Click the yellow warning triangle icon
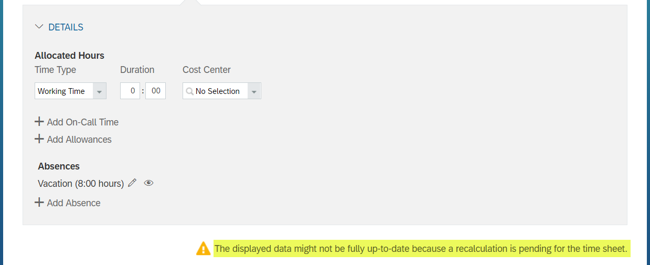The height and width of the screenshot is (265, 650). coord(203,249)
